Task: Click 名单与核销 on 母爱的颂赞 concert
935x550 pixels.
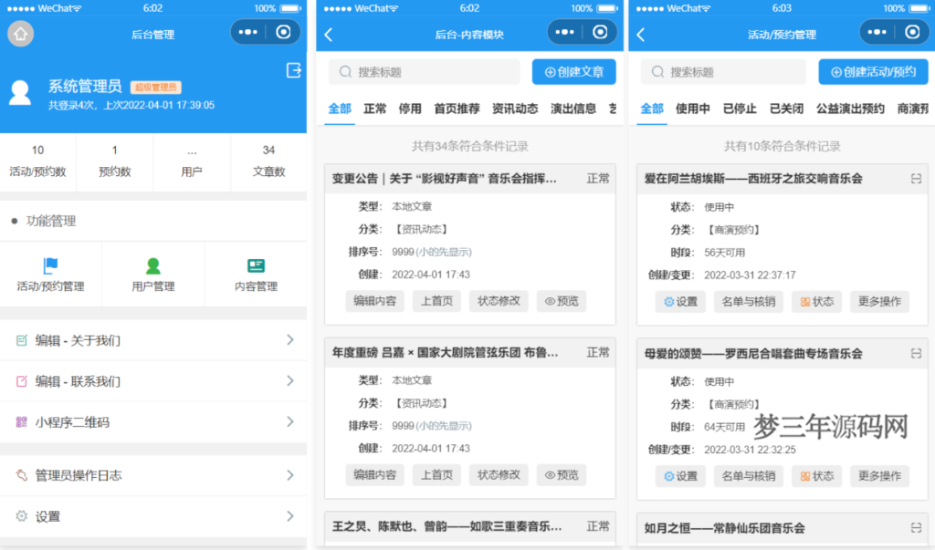Action: 748,475
